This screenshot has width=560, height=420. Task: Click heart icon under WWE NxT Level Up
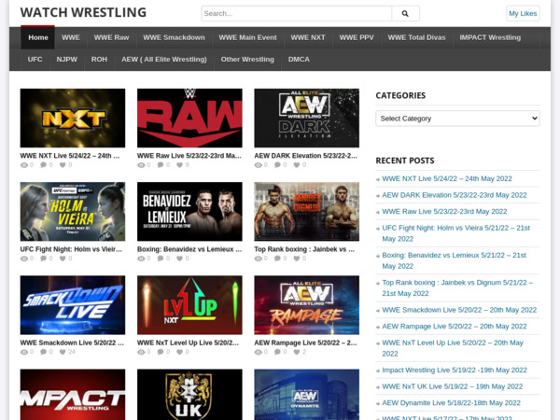pos(179,352)
